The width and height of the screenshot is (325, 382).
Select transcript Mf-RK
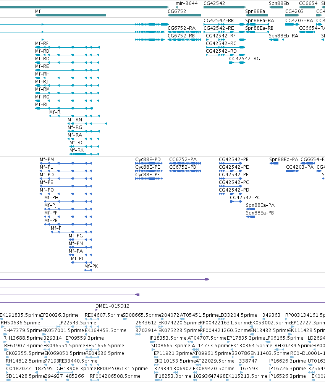84,154
